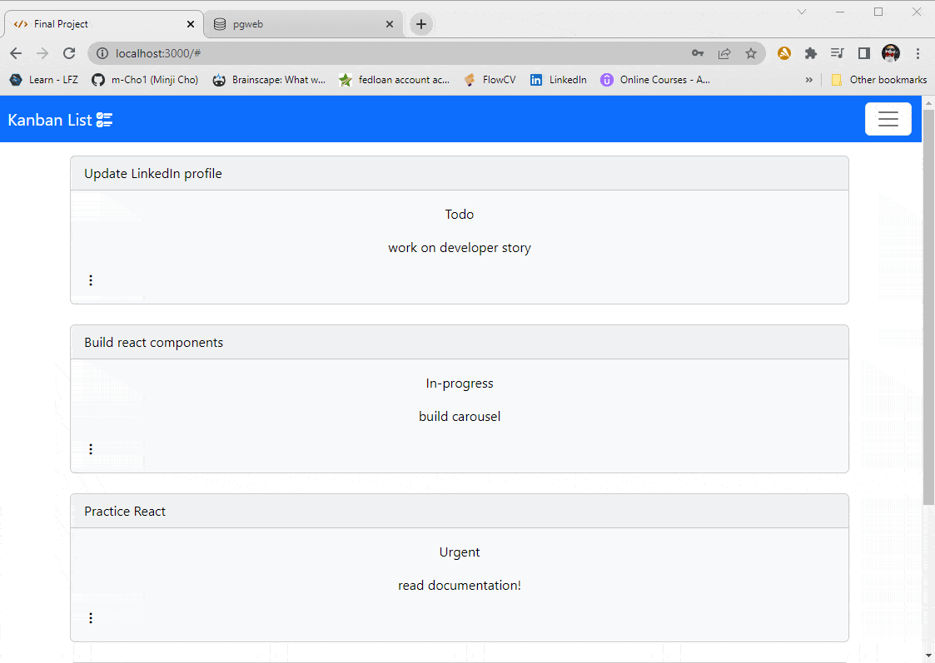Click the page vertical scrollbar thumb
Image resolution: width=935 pixels, height=663 pixels.
coord(929,307)
